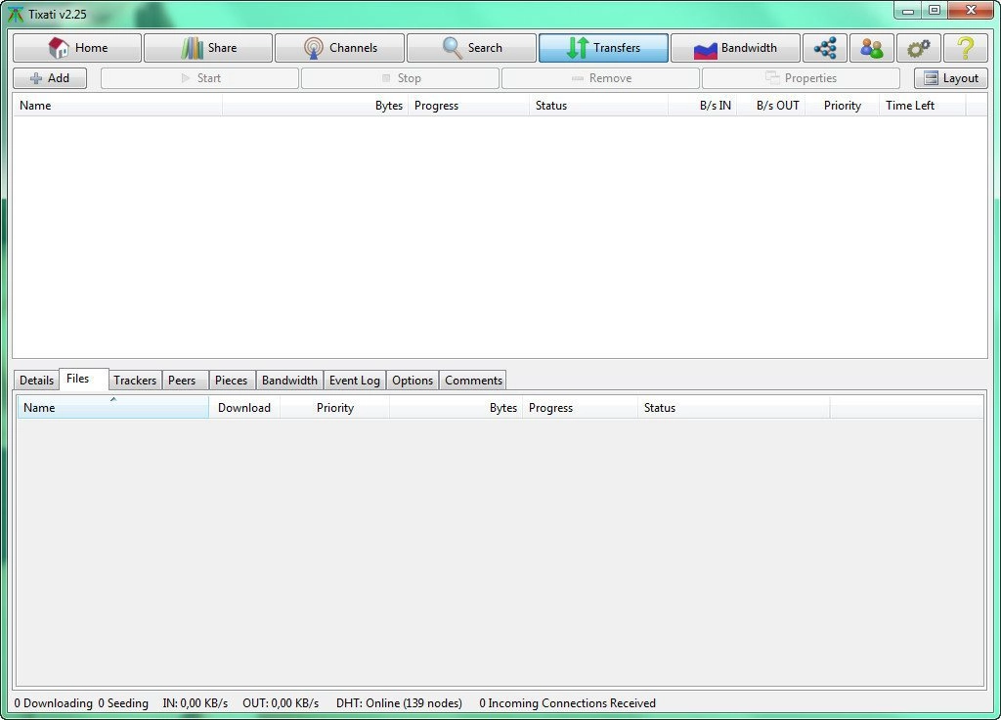This screenshot has width=1001, height=720.
Task: Minimize the Tixati window
Action: pyautogui.click(x=908, y=10)
